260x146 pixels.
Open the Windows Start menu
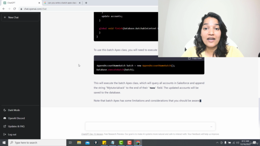coord(4,142)
